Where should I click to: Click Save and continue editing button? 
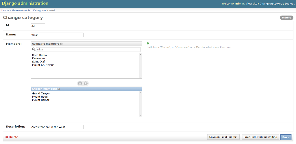(260, 137)
